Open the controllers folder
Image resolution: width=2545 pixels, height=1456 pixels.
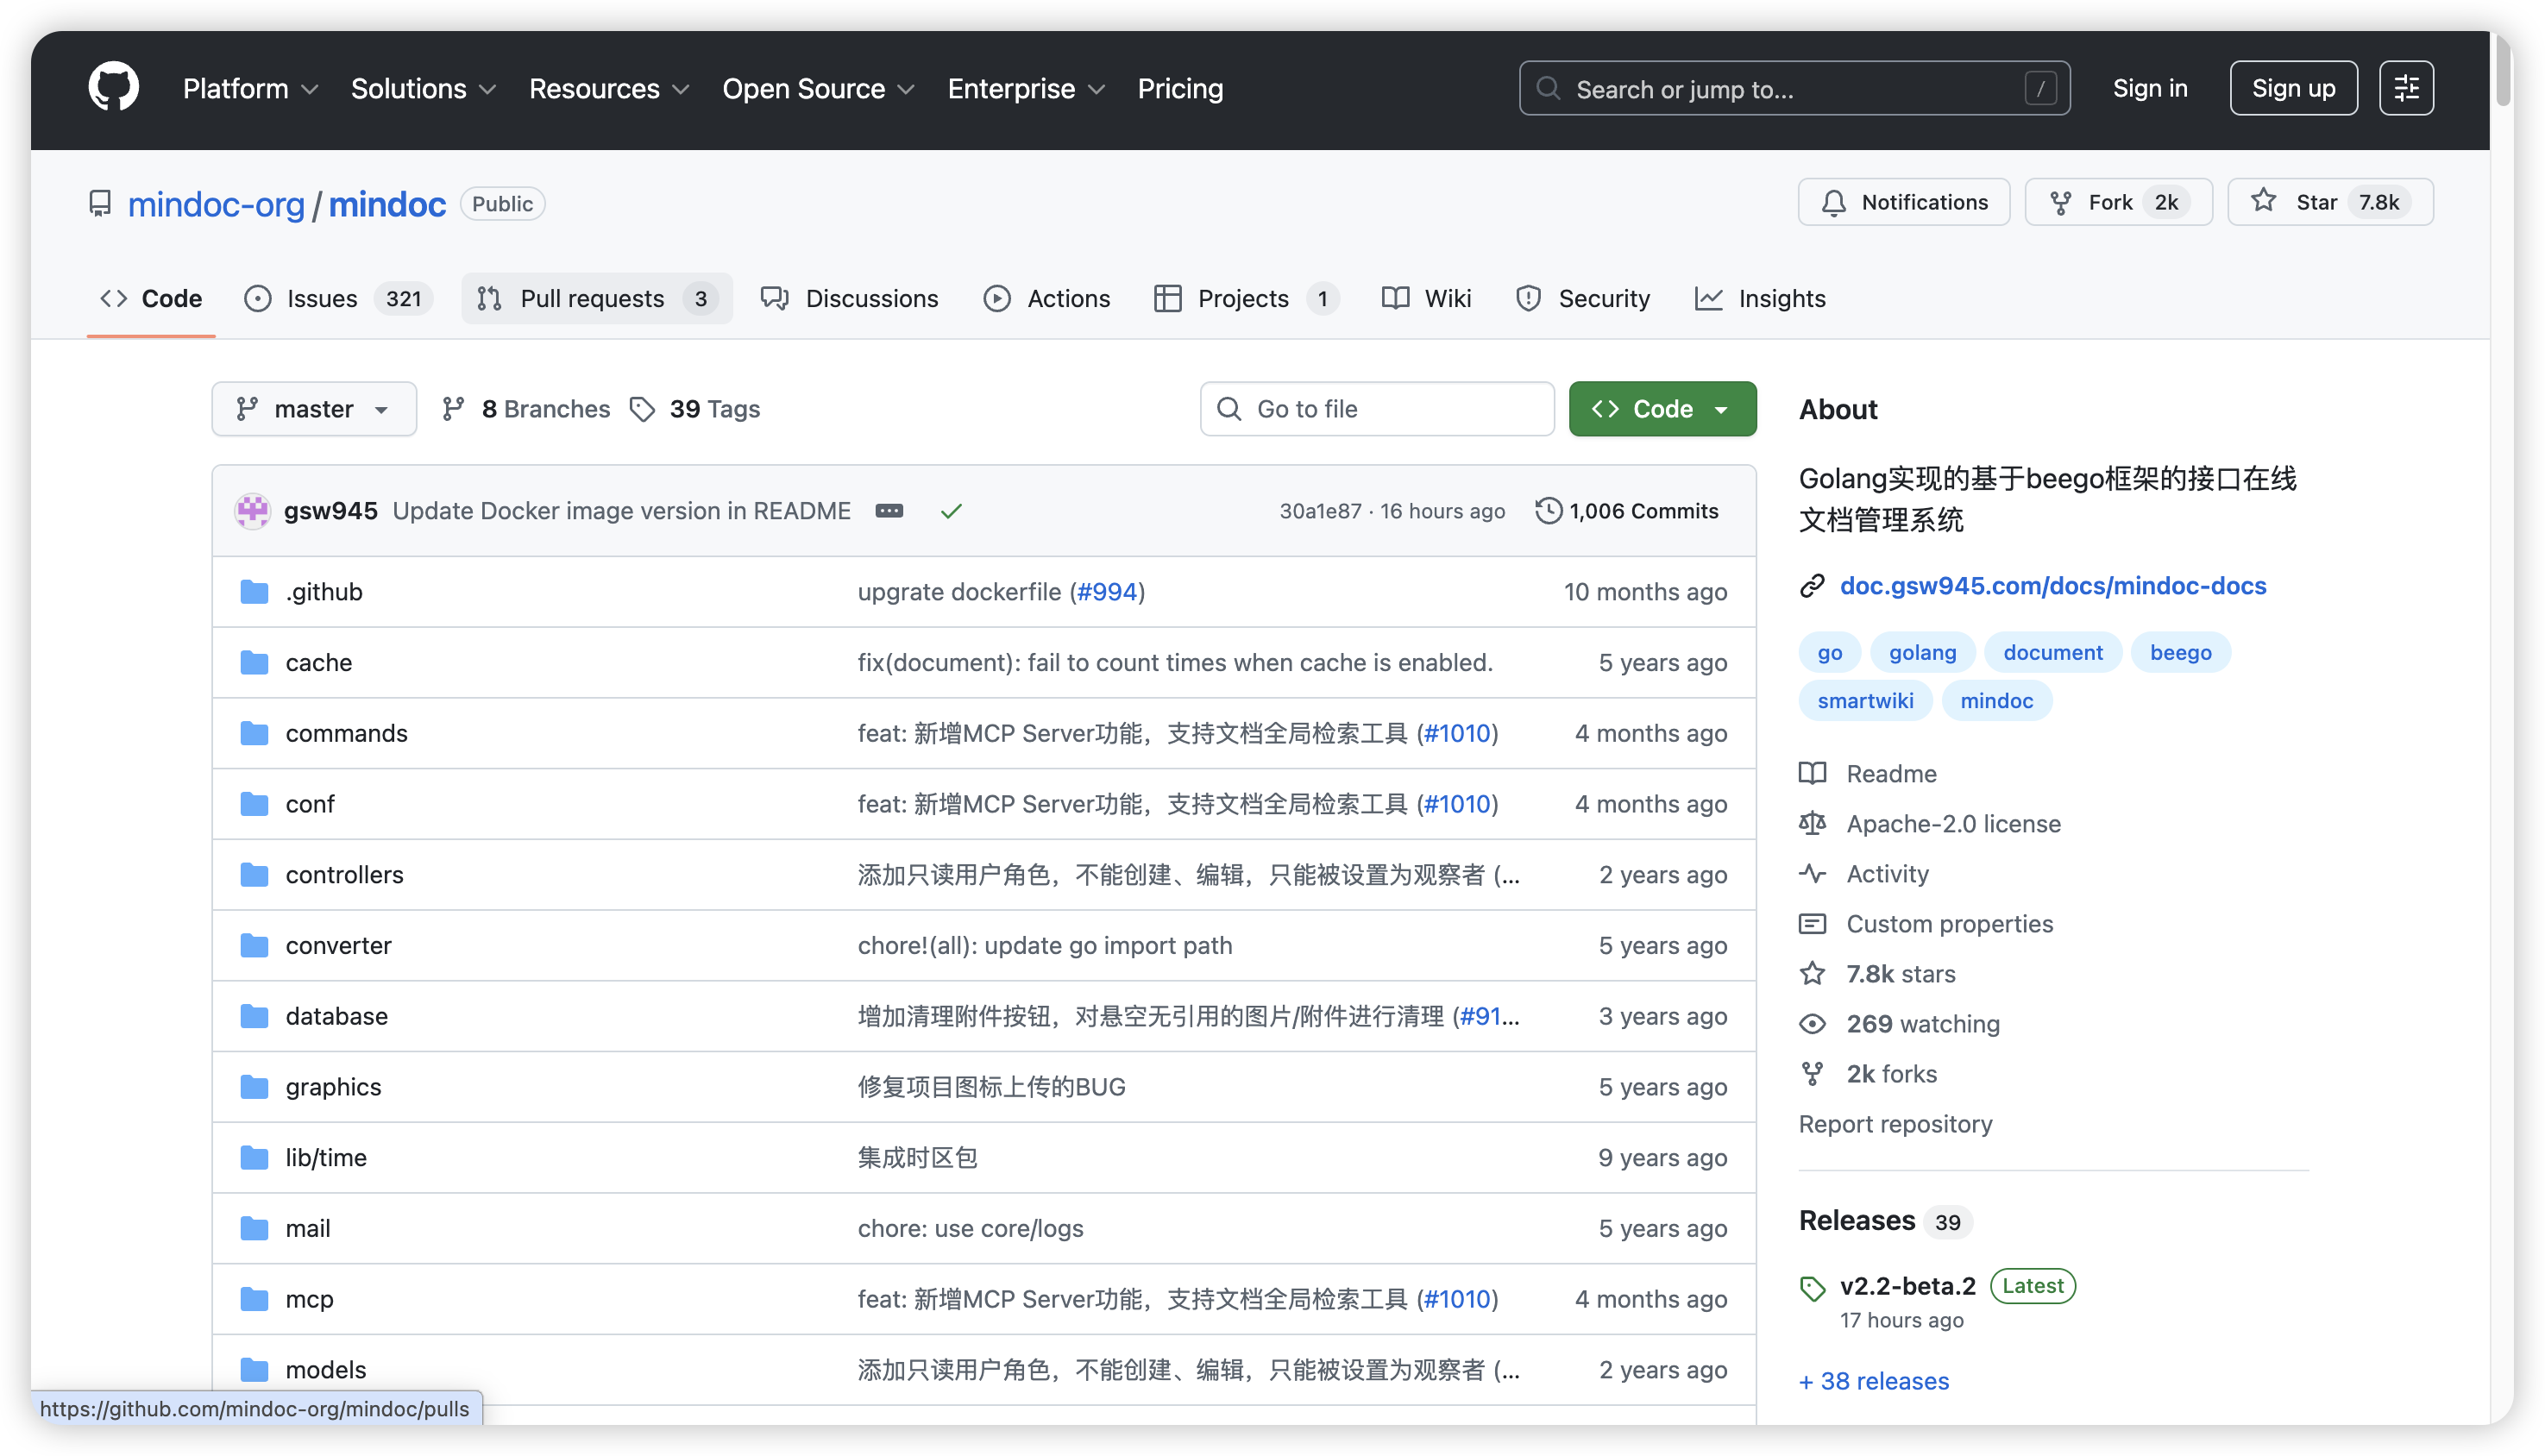344,875
